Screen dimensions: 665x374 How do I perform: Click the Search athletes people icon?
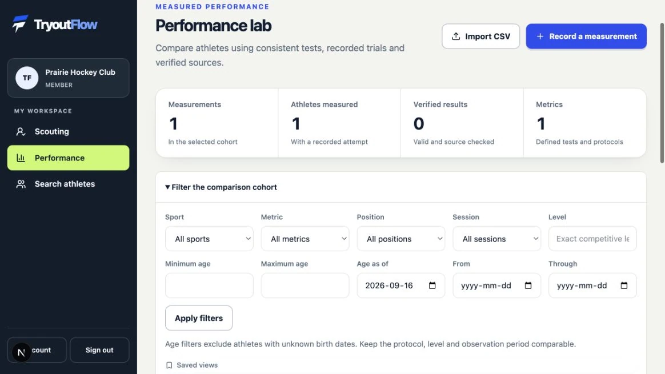21,184
